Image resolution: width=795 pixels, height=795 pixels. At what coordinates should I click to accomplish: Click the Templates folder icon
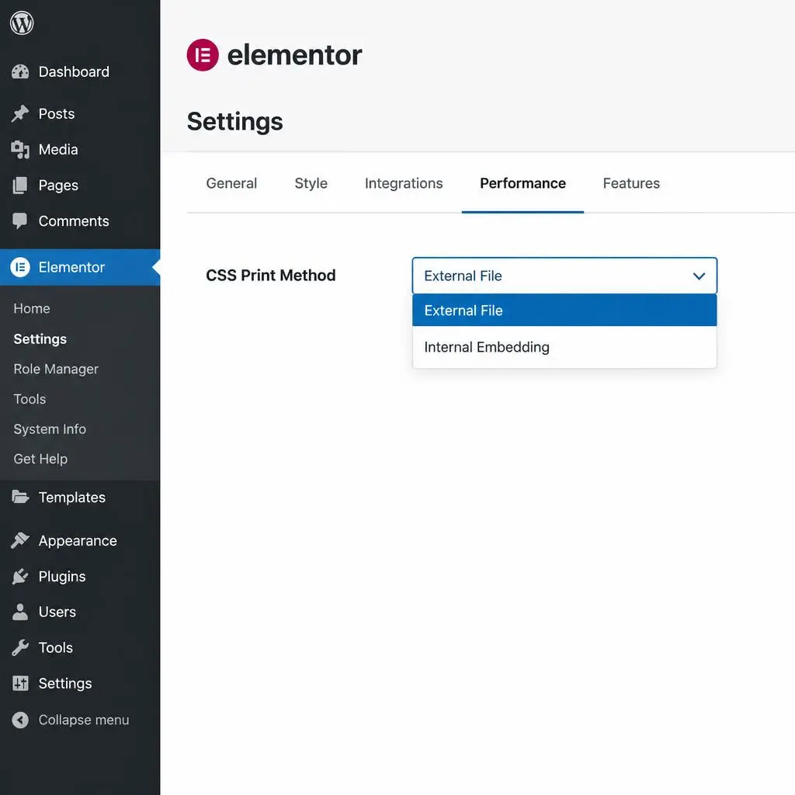coord(20,498)
